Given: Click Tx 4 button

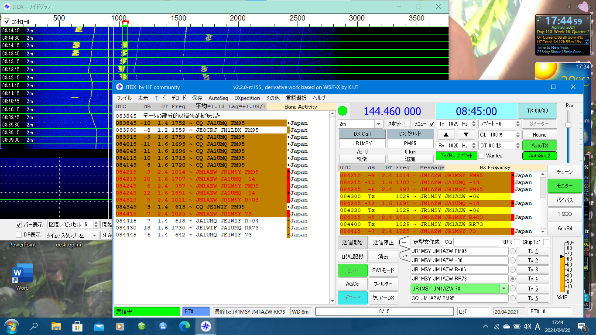Looking at the screenshot, I should (x=533, y=279).
